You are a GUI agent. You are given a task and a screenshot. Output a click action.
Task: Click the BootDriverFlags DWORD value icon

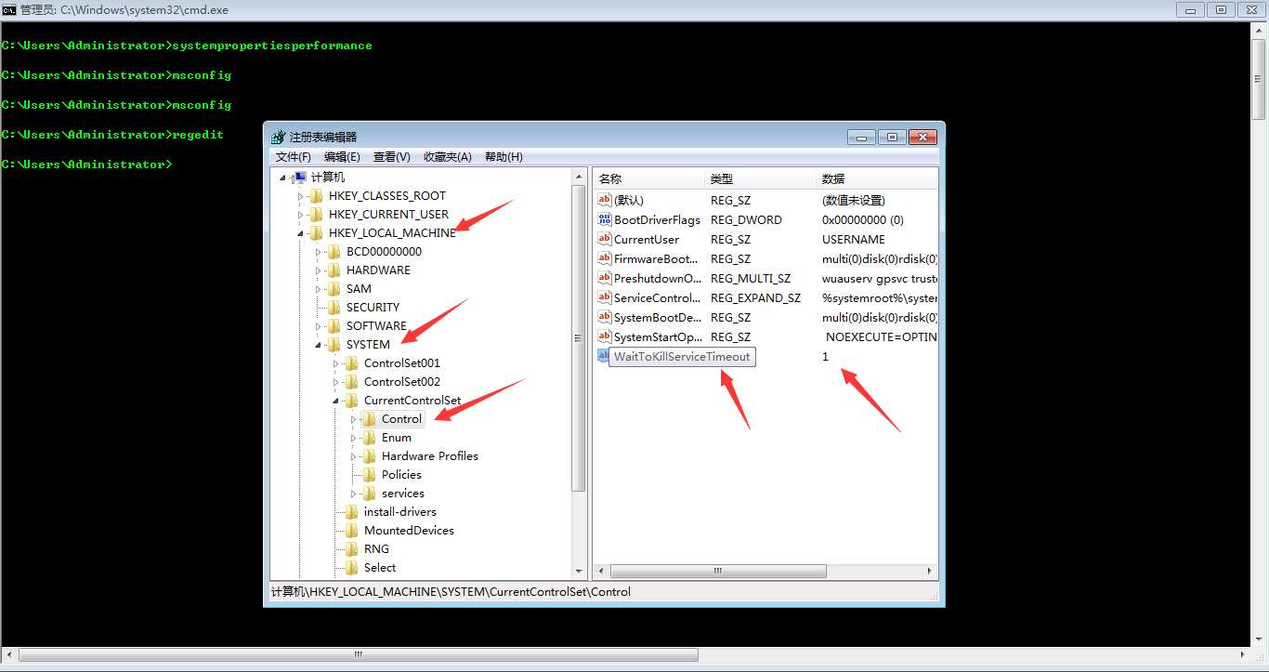click(x=605, y=219)
